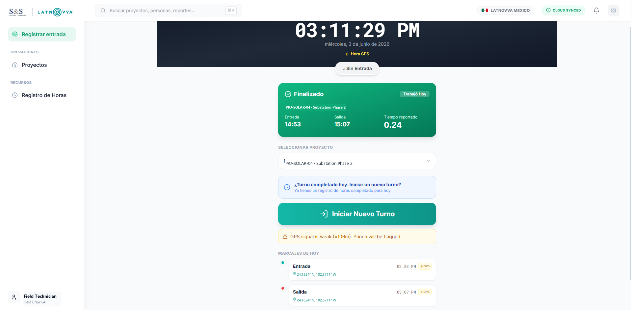Open the Seleccionar Proyecto dropdown
Viewport: 631px width, 310px height.
pyautogui.click(x=357, y=161)
